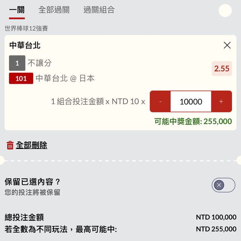The height and width of the screenshot is (241, 241).
Task: Click the 中華台北 @ 日本 matchup text
Action: 65,78
